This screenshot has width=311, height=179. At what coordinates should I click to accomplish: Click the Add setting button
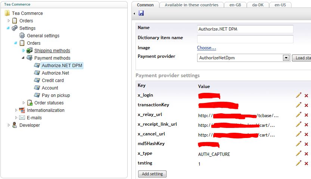152,174
